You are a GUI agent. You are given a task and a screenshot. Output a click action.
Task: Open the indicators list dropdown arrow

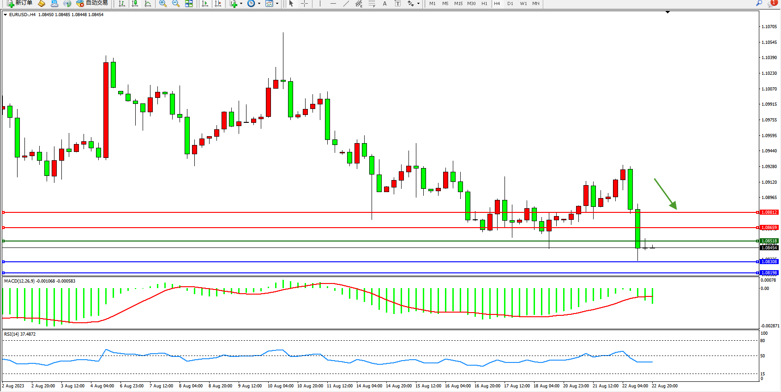coord(241,4)
